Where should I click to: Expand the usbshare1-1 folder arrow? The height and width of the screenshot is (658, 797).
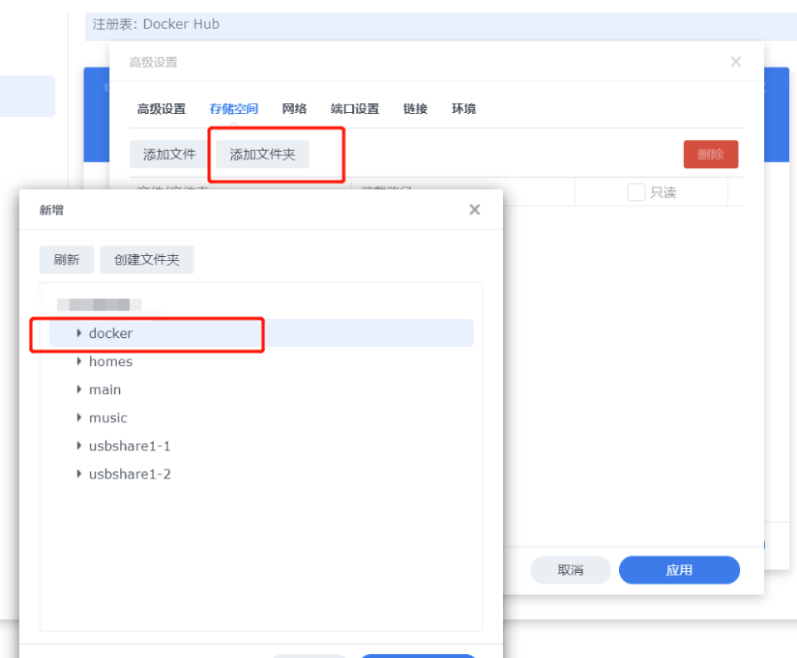(79, 446)
